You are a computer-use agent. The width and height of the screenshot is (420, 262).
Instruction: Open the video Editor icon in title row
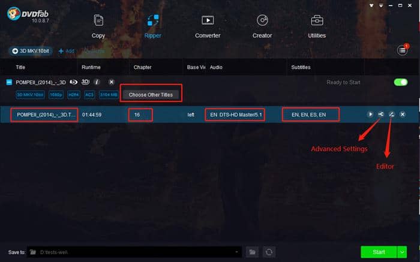[392, 115]
